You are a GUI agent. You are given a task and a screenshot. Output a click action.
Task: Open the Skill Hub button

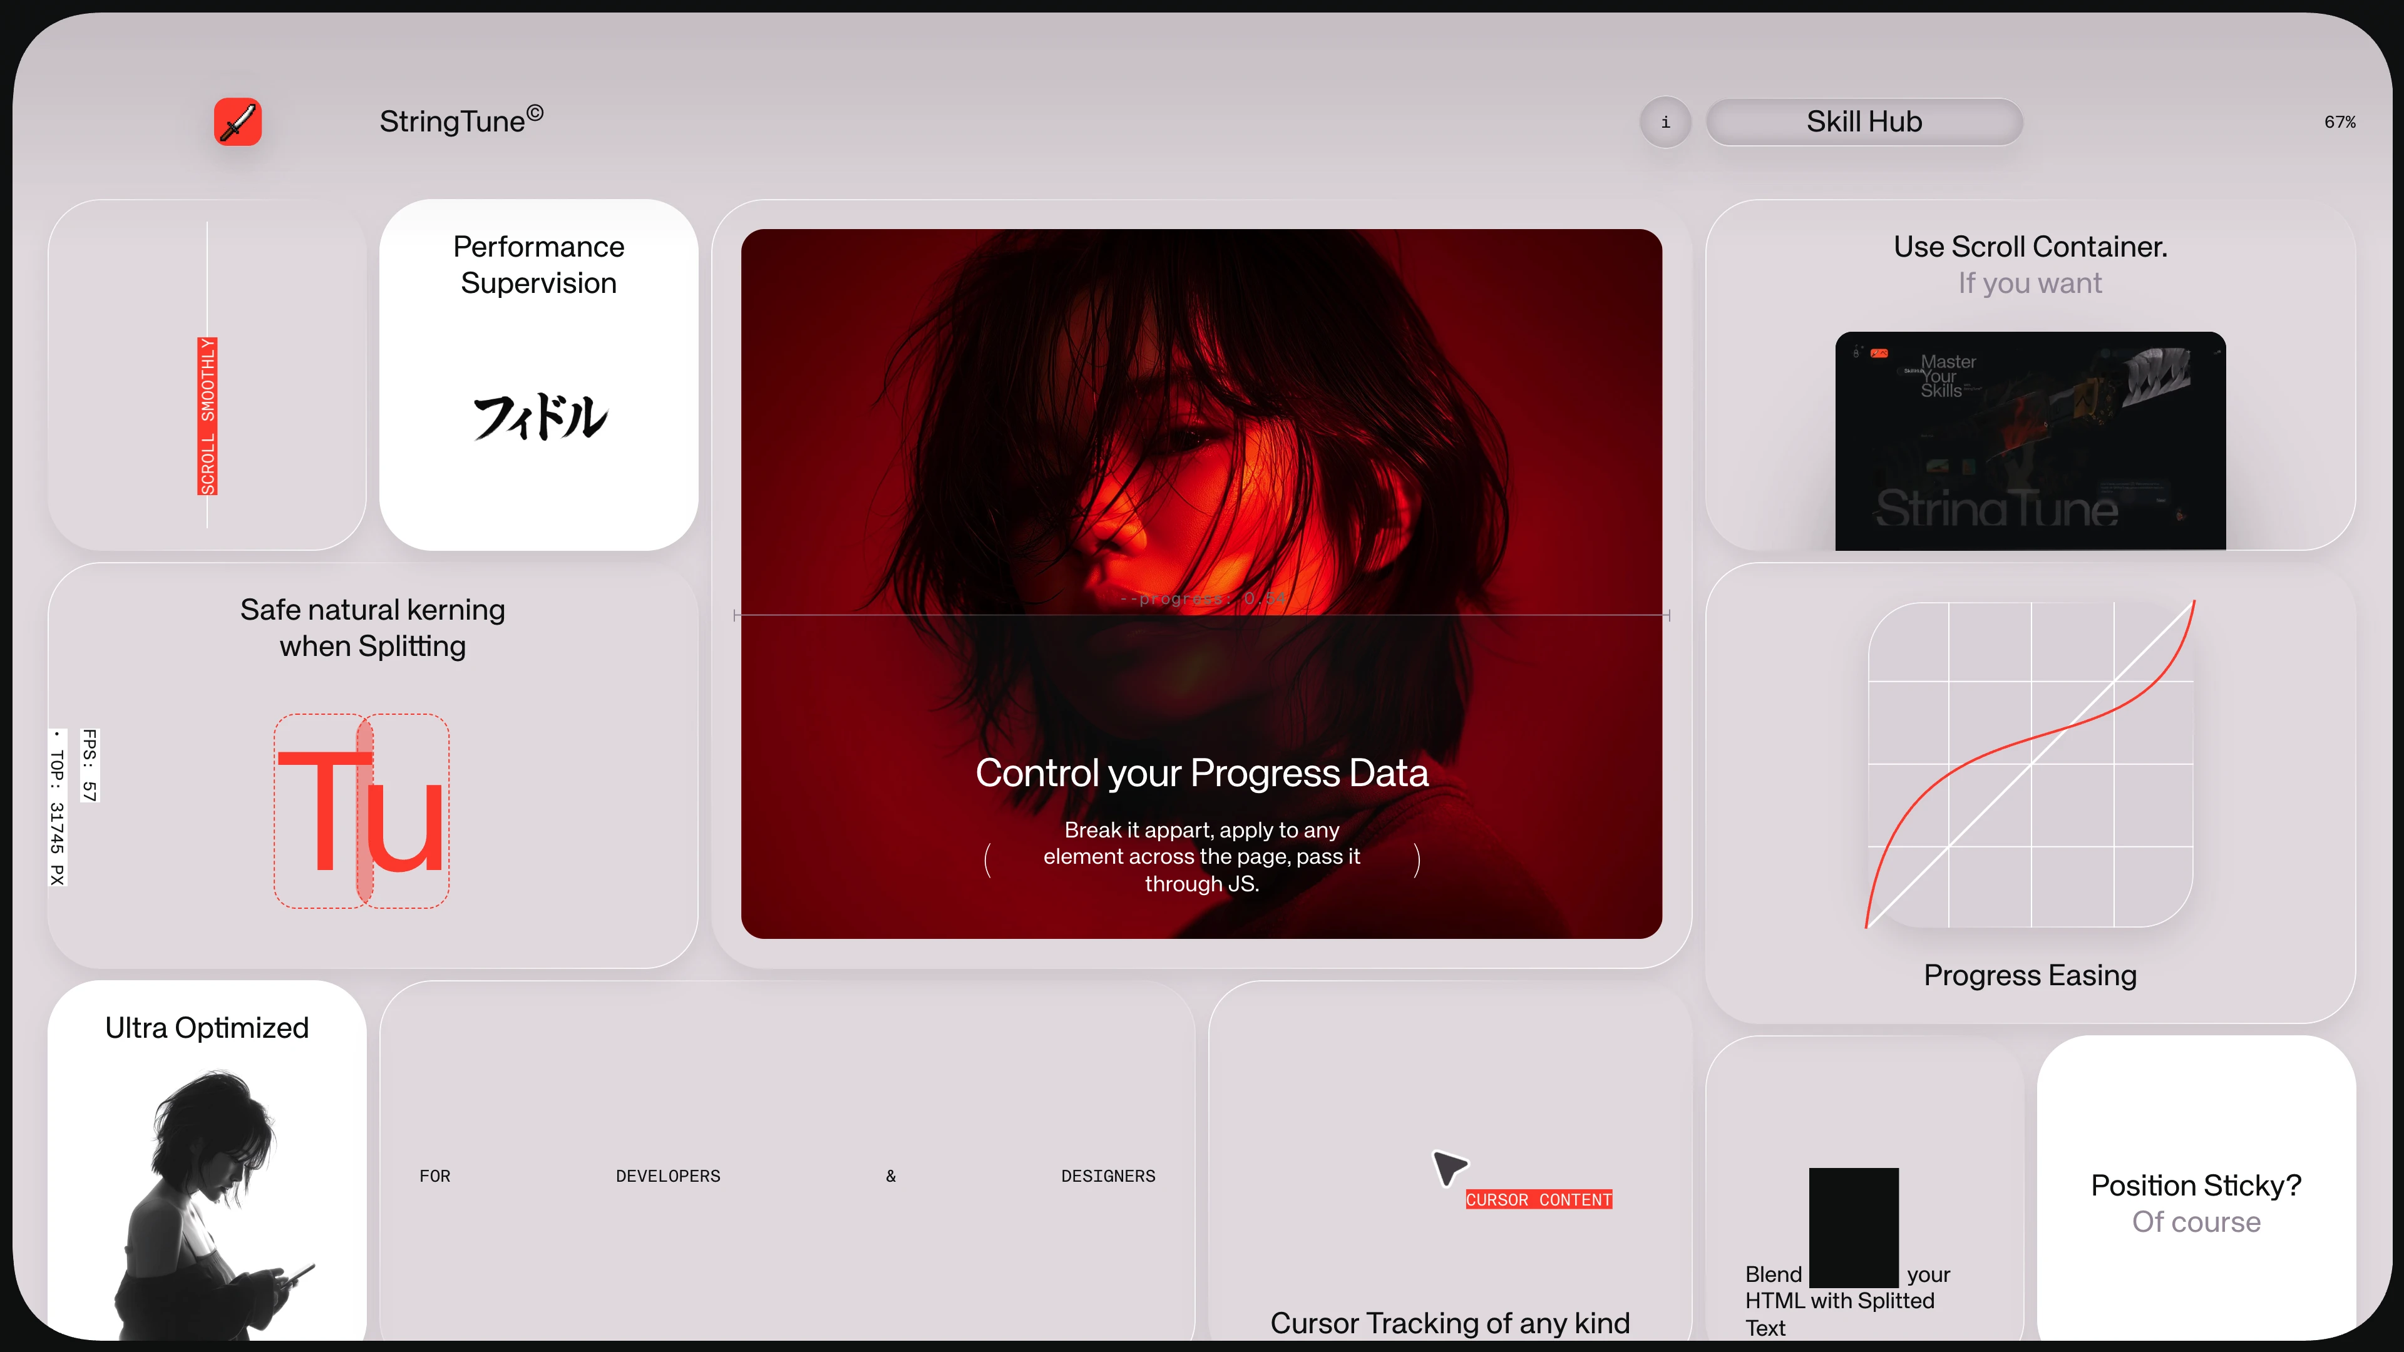[1864, 122]
